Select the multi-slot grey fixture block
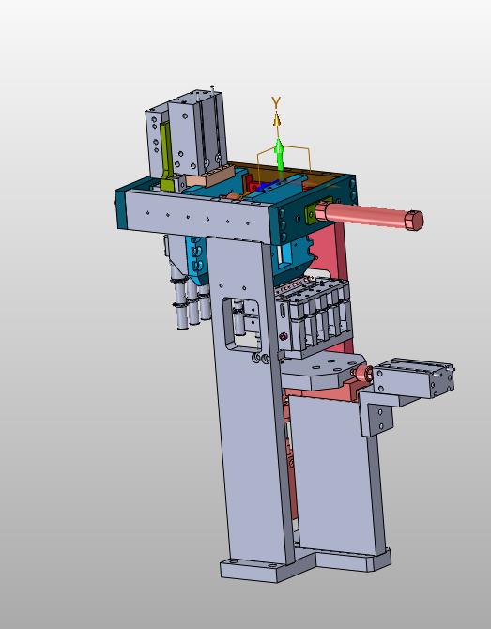 click(315, 317)
